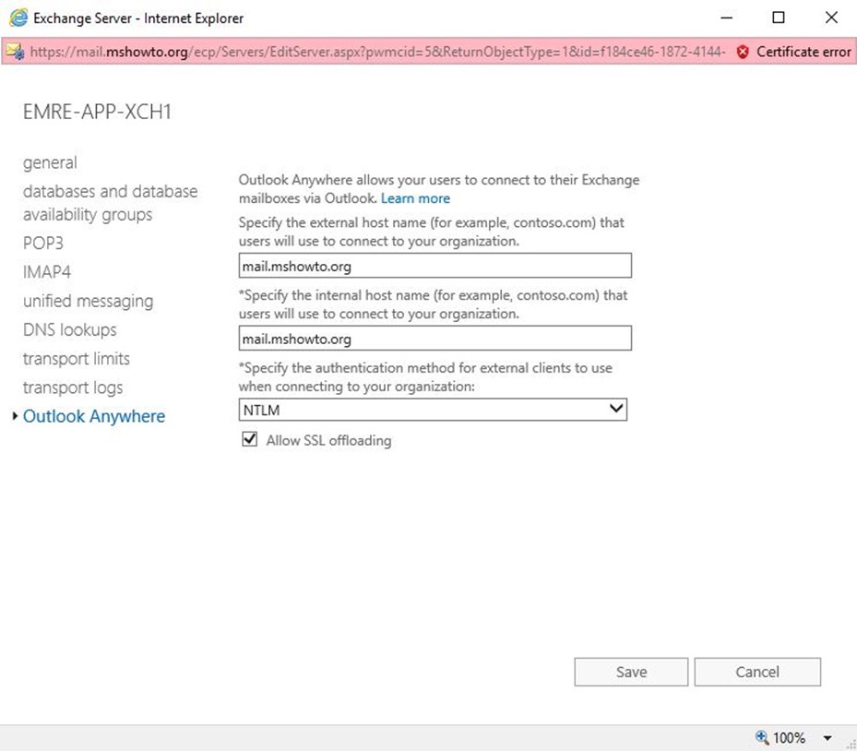Click the external host name field

pyautogui.click(x=435, y=266)
